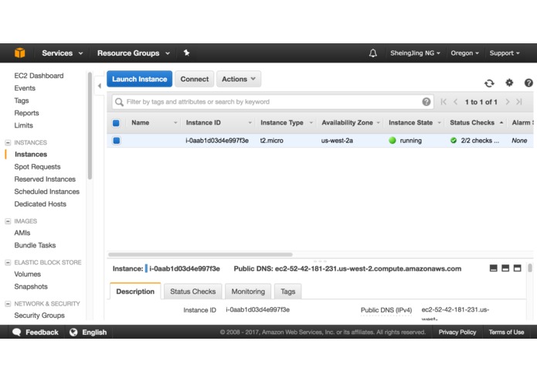Open Reserved Instances in sidebar

[45, 179]
